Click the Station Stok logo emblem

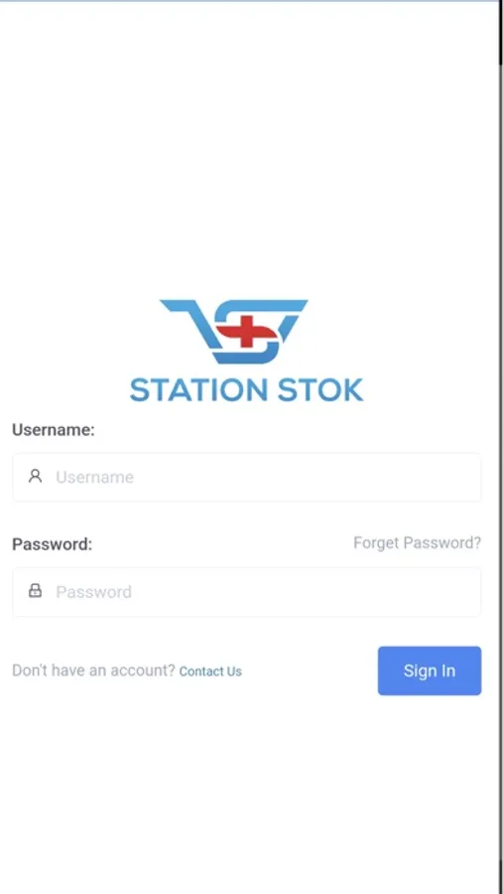coord(233,331)
